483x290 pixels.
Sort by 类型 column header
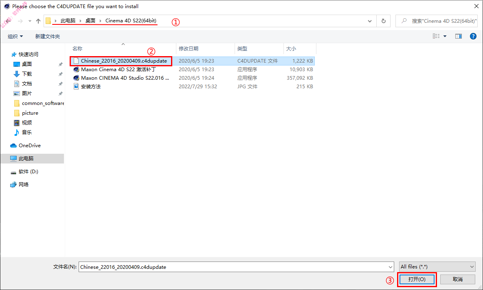point(242,48)
